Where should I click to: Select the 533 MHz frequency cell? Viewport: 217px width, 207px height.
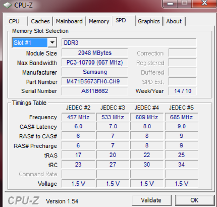tap(113, 117)
